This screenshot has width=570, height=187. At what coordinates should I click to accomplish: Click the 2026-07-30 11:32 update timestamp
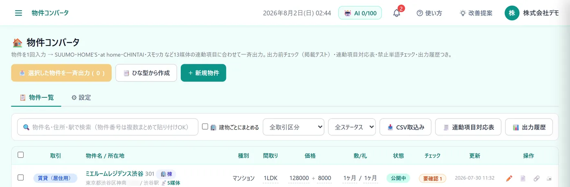coord(475,178)
